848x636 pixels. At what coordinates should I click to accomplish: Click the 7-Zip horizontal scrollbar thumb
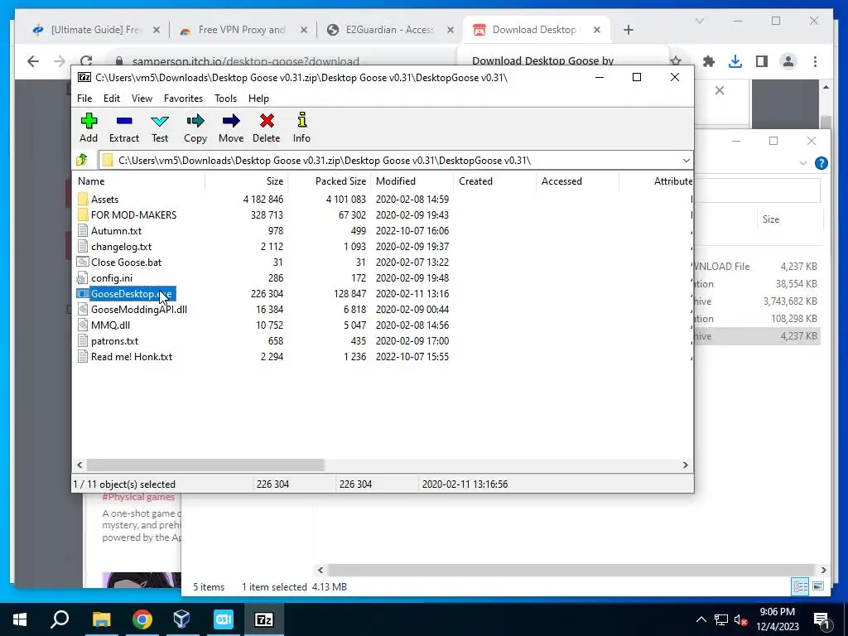(205, 465)
